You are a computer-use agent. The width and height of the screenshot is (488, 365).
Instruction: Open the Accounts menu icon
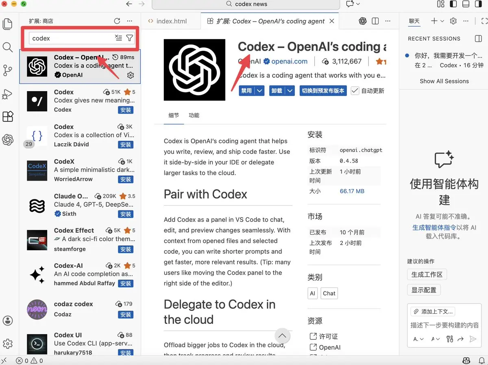tap(8, 320)
